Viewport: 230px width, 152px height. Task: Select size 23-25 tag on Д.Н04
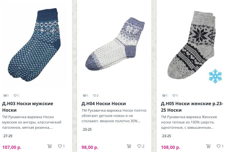(x=87, y=129)
